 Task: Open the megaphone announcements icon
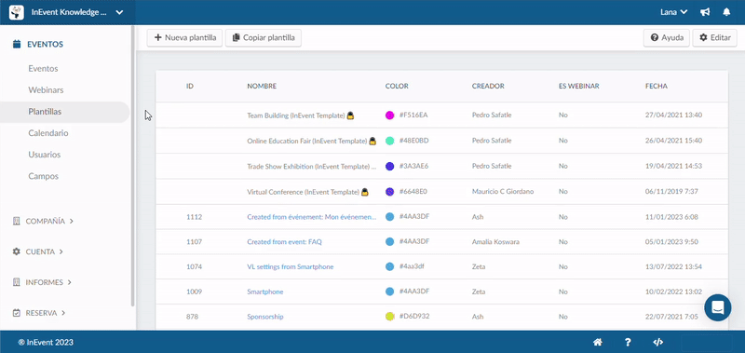coord(705,12)
